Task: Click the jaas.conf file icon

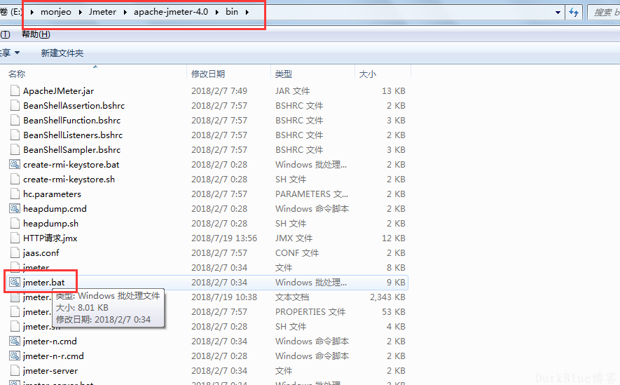Action: (x=15, y=253)
